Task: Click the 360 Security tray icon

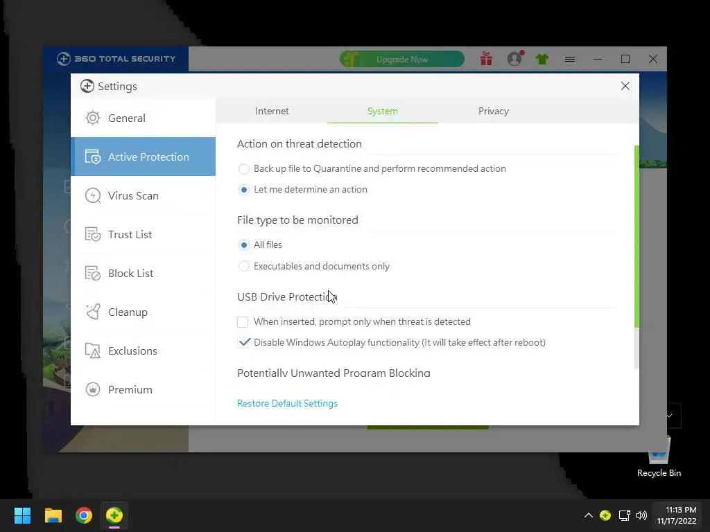Action: click(605, 515)
